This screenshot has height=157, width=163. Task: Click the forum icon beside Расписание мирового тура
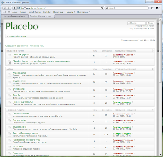tap(9, 141)
